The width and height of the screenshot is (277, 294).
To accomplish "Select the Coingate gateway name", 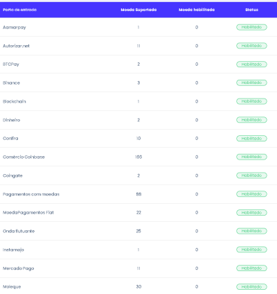I will 12,175.
